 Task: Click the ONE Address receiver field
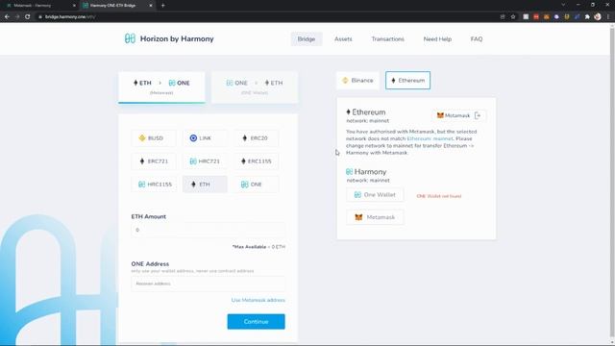pos(209,284)
